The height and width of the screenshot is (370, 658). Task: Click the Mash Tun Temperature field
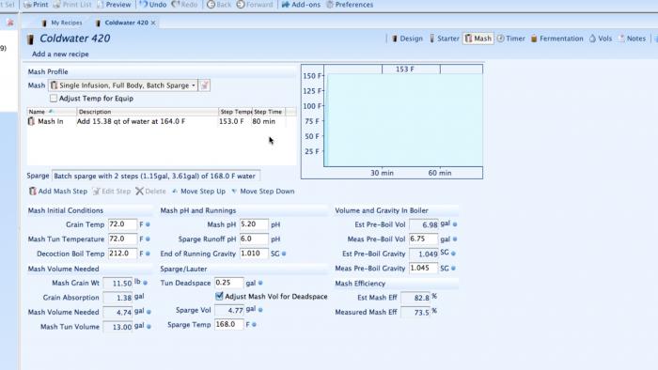pos(122,239)
